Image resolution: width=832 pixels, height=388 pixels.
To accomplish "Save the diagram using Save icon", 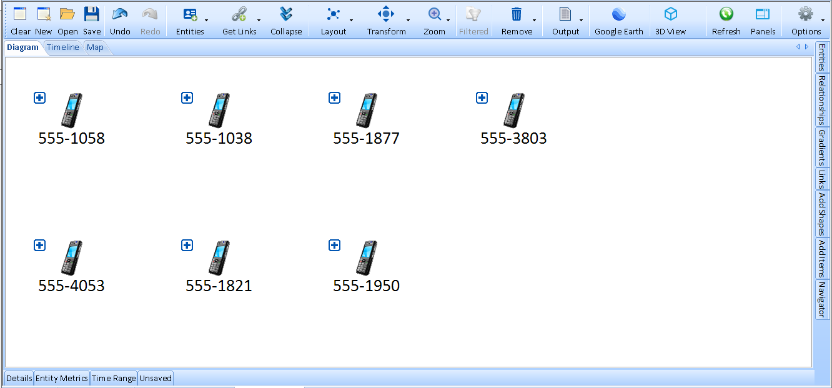I will [92, 14].
